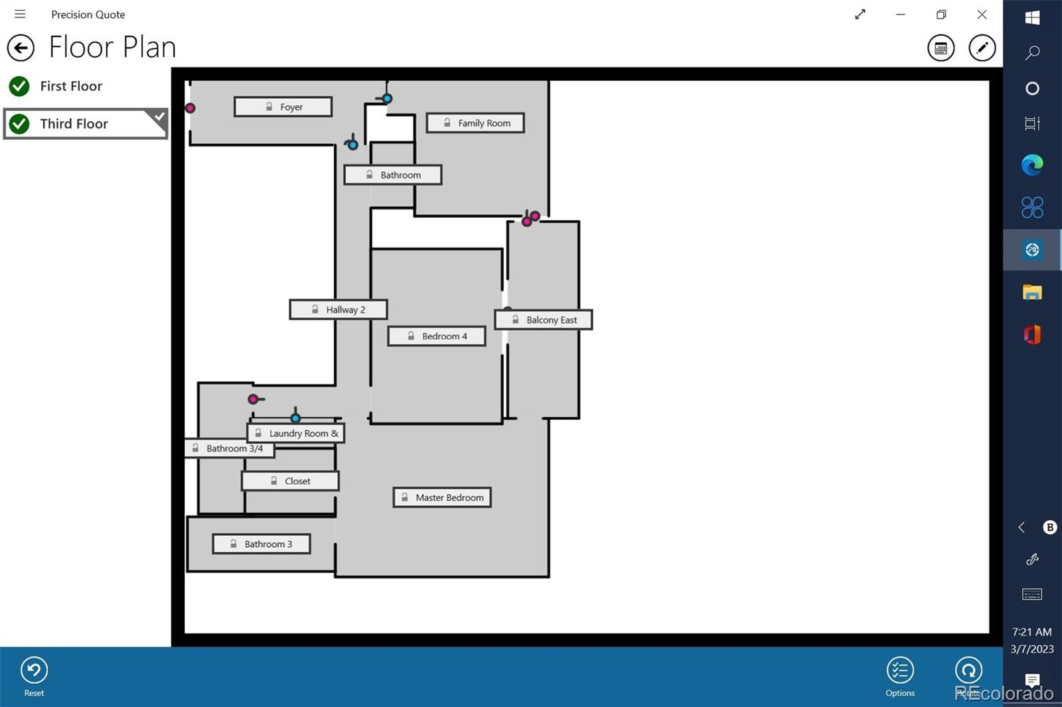
Task: Click the selection check on Third Floor corner
Action: pyautogui.click(x=159, y=117)
